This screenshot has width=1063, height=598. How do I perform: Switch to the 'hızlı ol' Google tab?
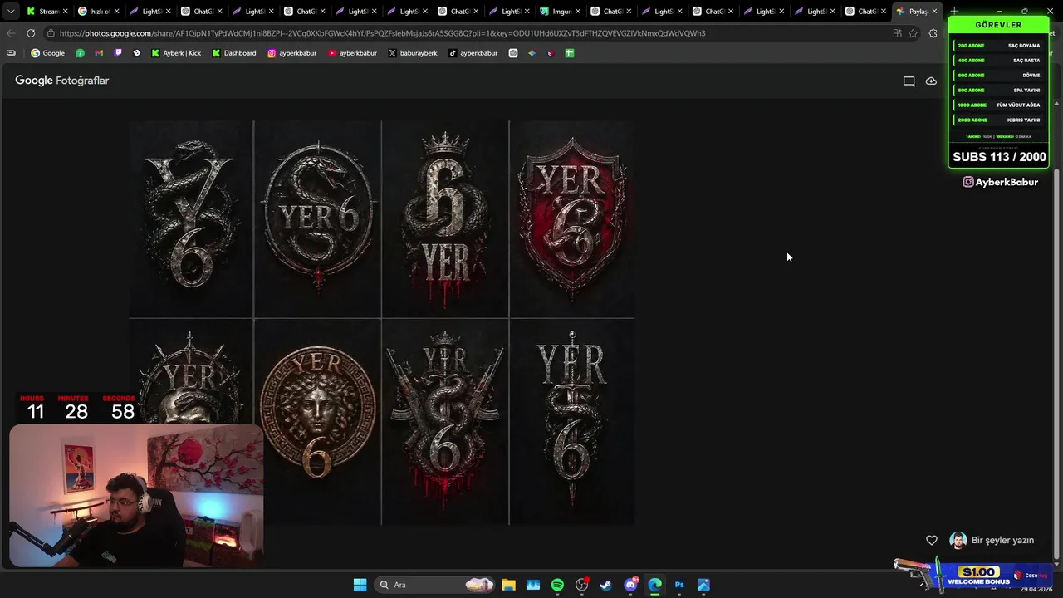point(98,12)
